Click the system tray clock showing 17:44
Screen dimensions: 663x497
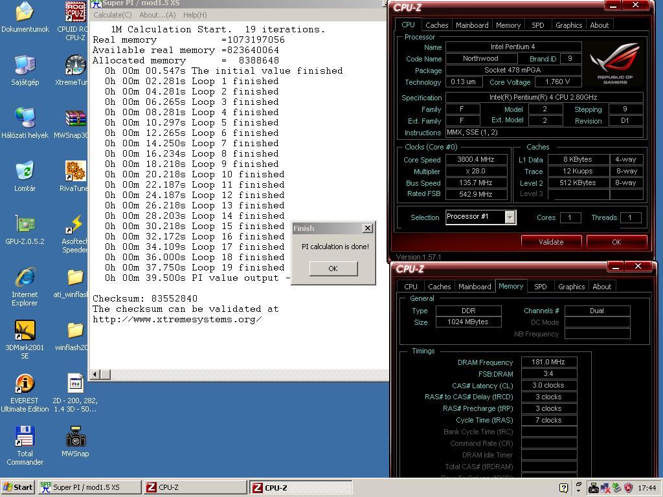point(647,488)
